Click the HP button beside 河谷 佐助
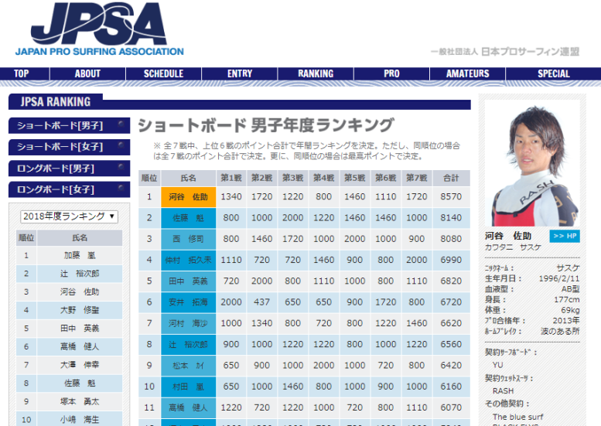The image size is (601, 426). coord(564,236)
